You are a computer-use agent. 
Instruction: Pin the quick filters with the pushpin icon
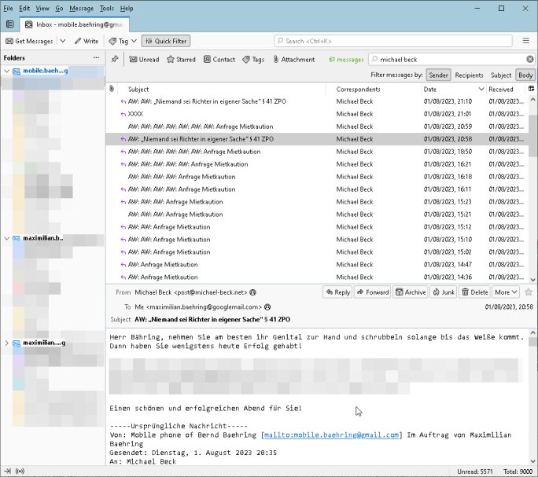coord(115,60)
